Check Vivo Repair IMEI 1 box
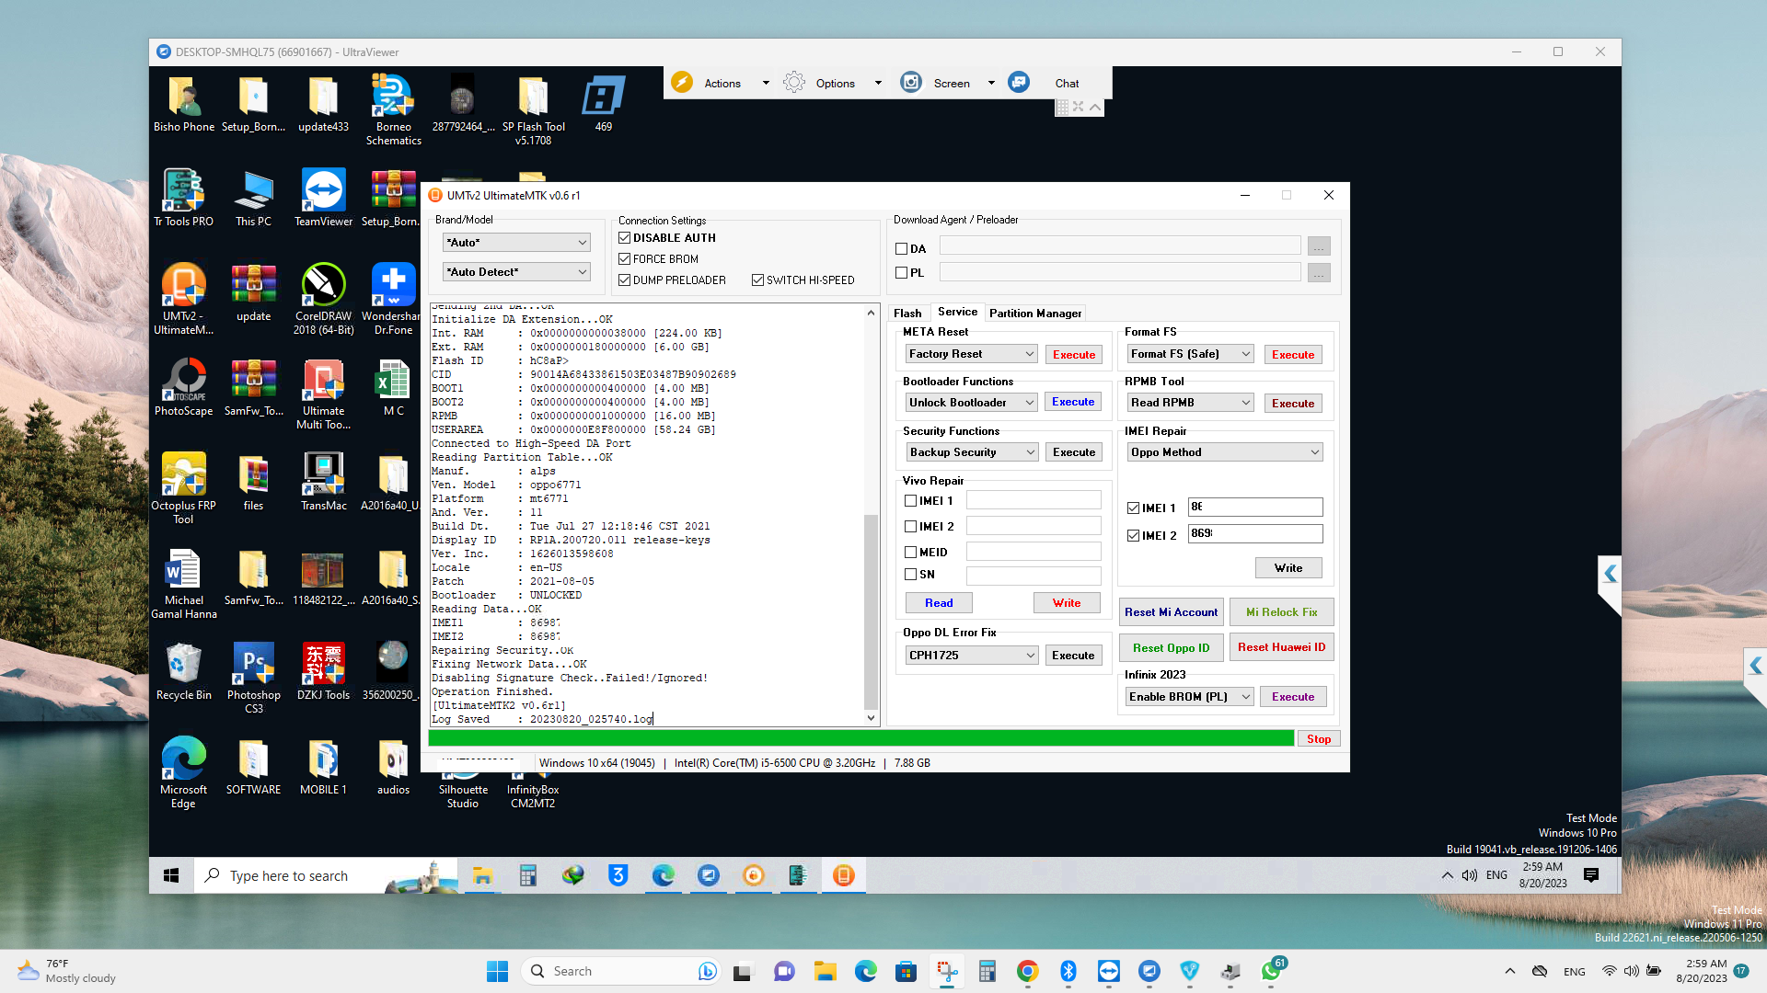The image size is (1767, 993). [911, 500]
